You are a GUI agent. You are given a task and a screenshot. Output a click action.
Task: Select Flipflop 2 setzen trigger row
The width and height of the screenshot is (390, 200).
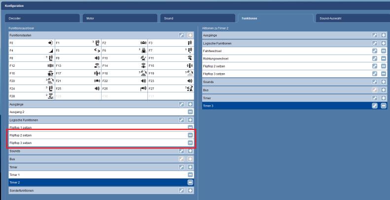94,135
